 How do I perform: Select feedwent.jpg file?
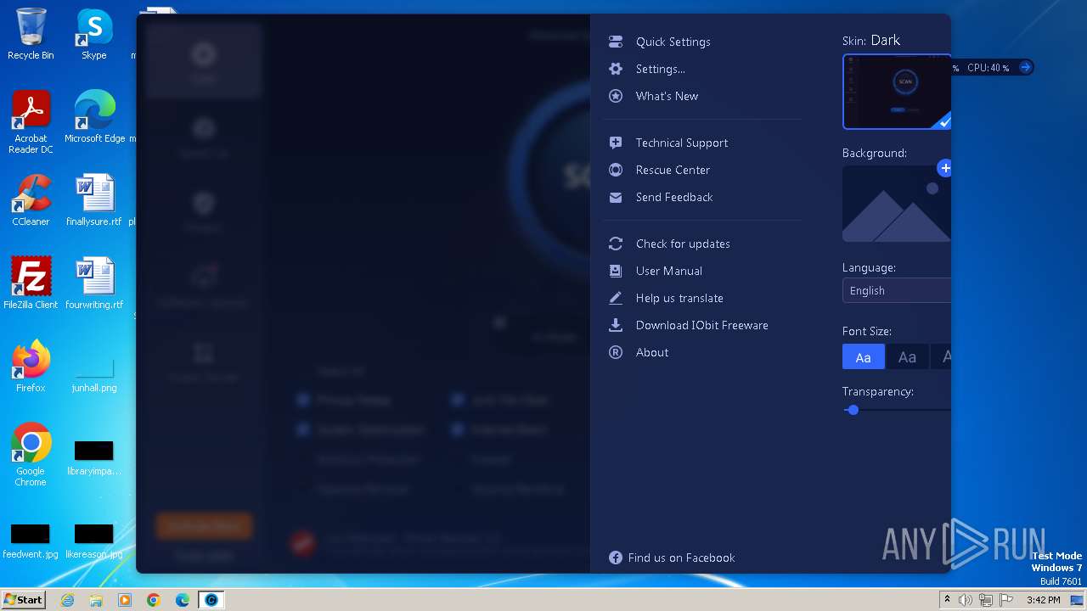[31, 541]
